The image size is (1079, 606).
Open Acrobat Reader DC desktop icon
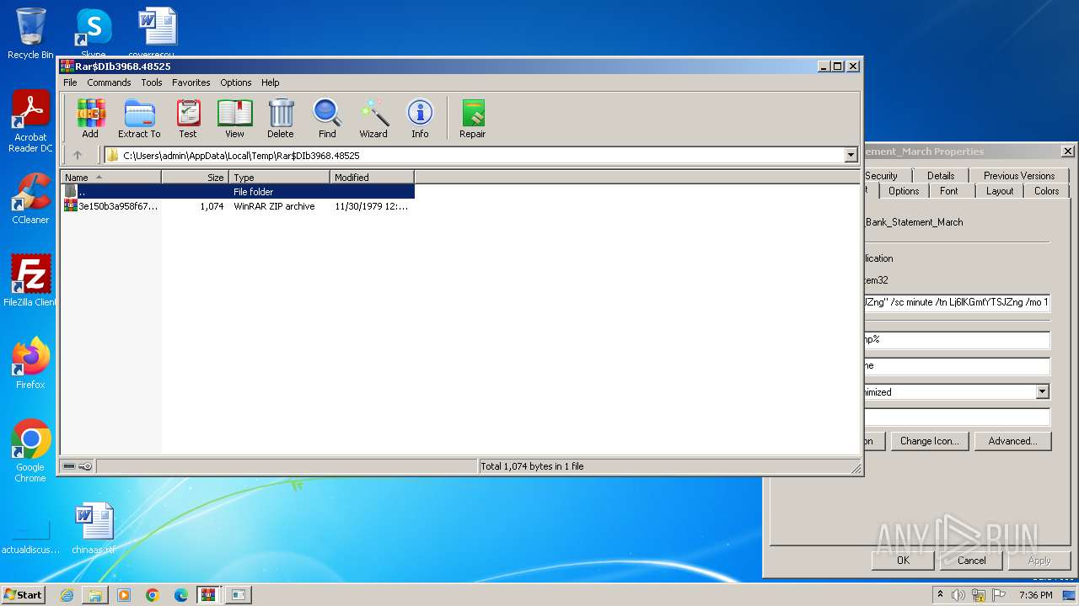click(x=30, y=122)
